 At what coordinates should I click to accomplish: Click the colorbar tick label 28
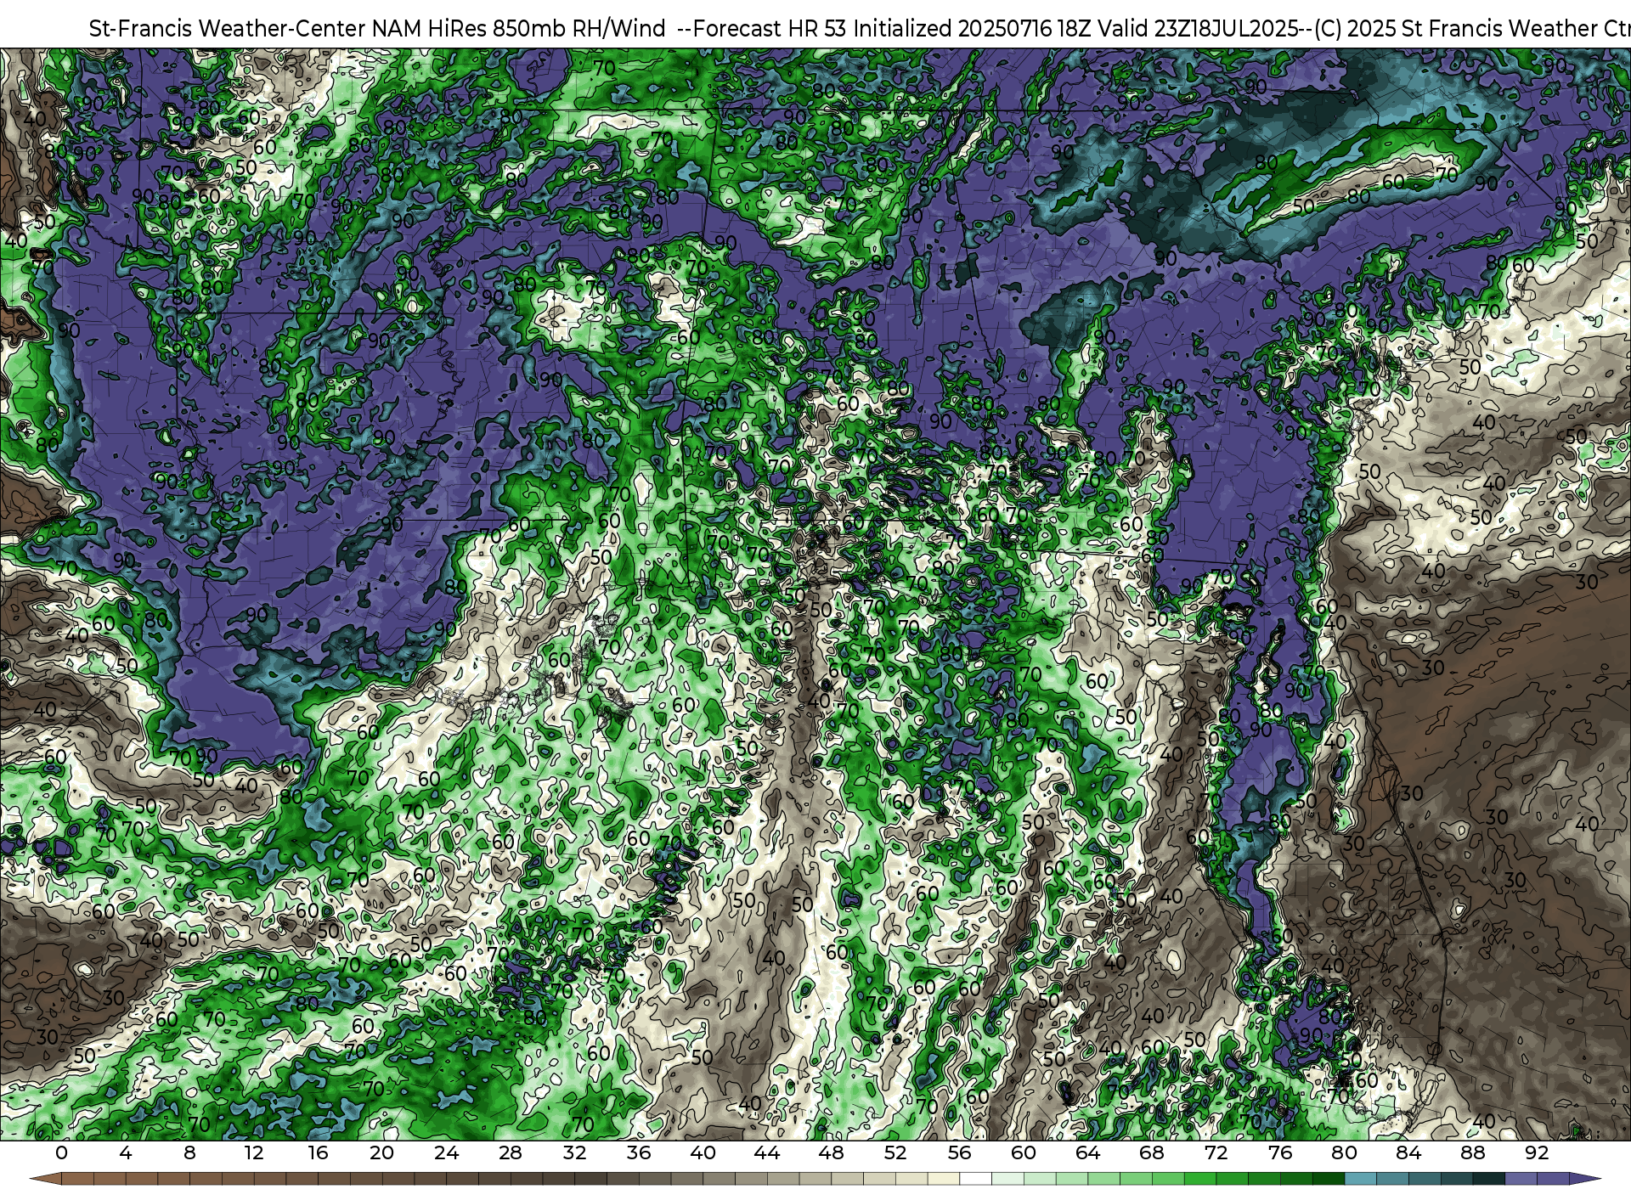click(511, 1152)
